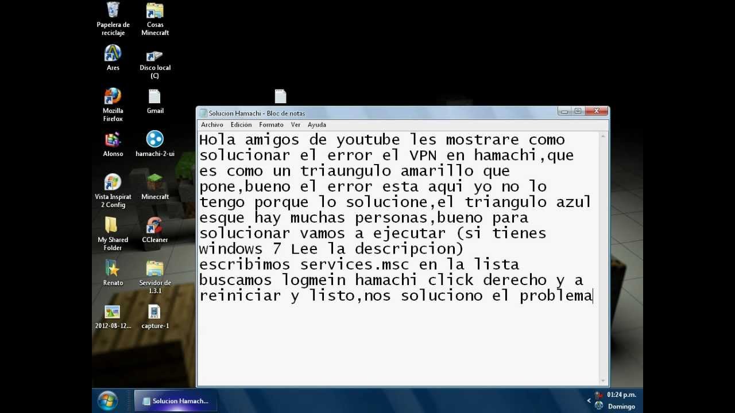Click the 01:24 p.m. taskbar clock
This screenshot has height=413, width=735.
click(621, 395)
